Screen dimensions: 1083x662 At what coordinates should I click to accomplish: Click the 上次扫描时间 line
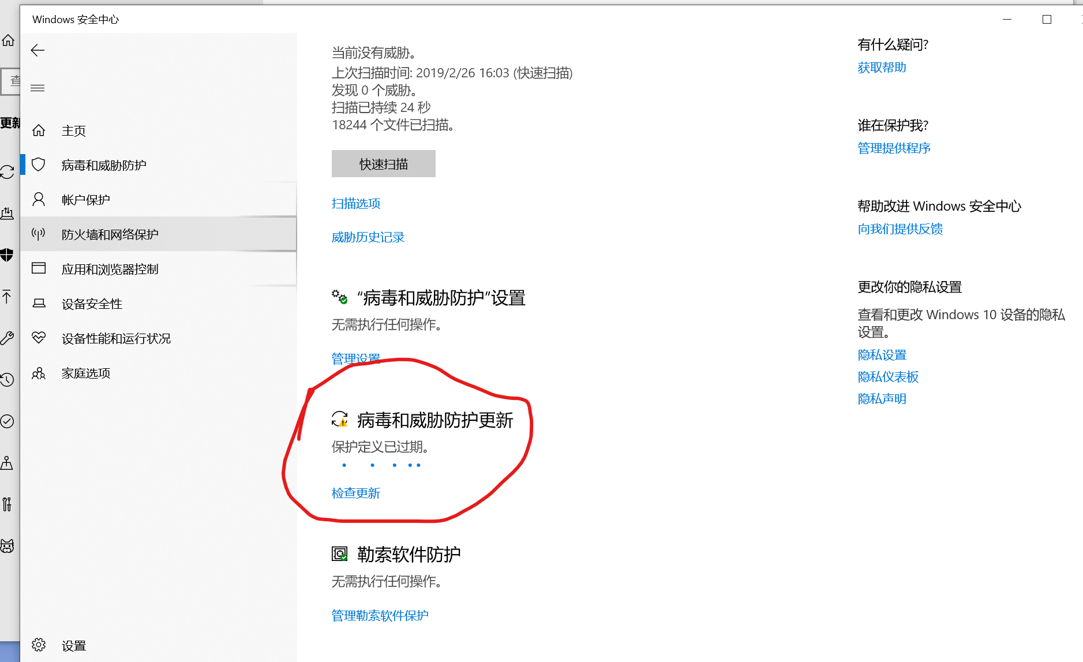452,73
